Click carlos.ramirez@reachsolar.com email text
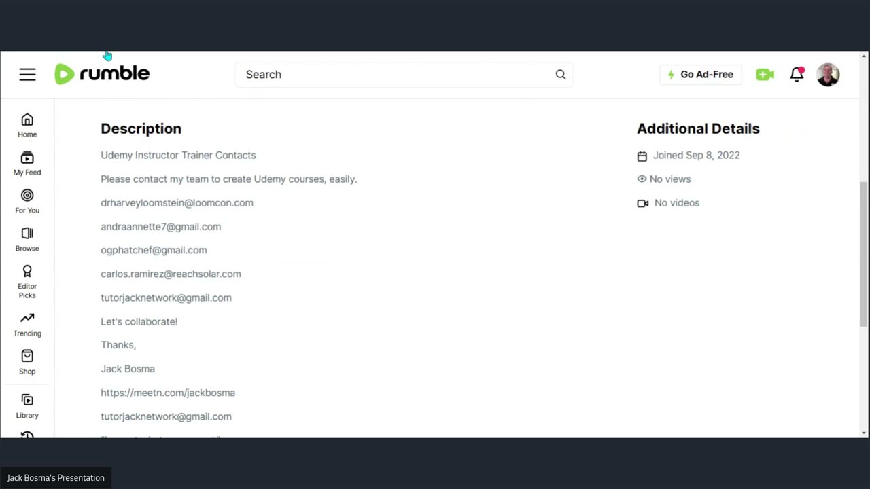The width and height of the screenshot is (870, 489). [x=171, y=274]
